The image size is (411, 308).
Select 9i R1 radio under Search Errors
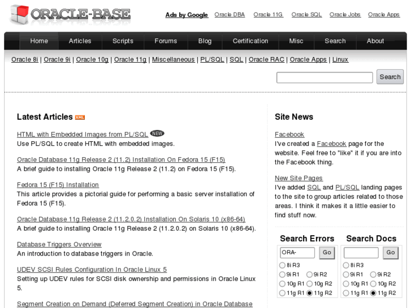point(282,275)
